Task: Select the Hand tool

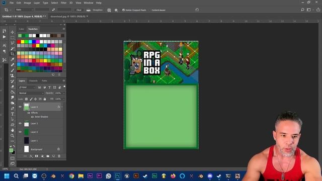Action: coord(12,130)
